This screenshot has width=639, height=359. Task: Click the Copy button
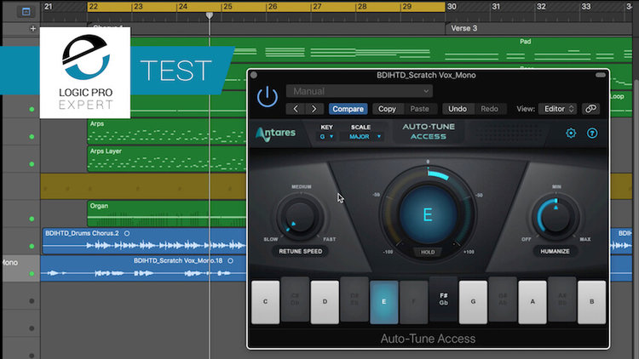[387, 109]
